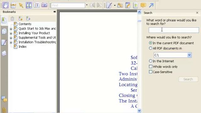Image resolution: width=201 pixels, height=113 pixels.
Task: Open pencil tool options arrow
Action: tap(115, 5)
